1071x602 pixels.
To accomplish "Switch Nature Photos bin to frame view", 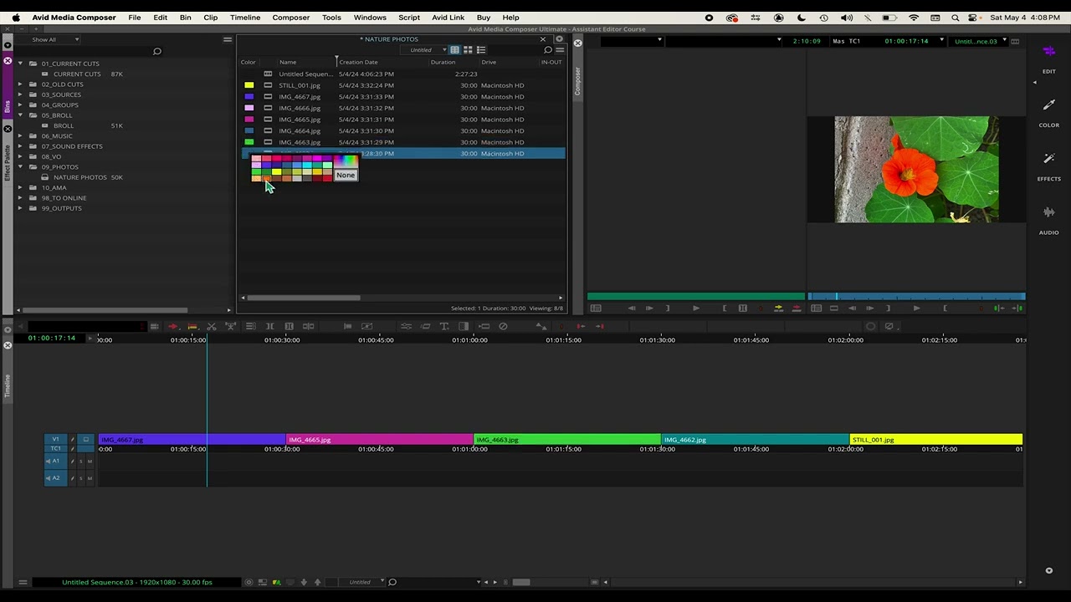I will [x=468, y=50].
